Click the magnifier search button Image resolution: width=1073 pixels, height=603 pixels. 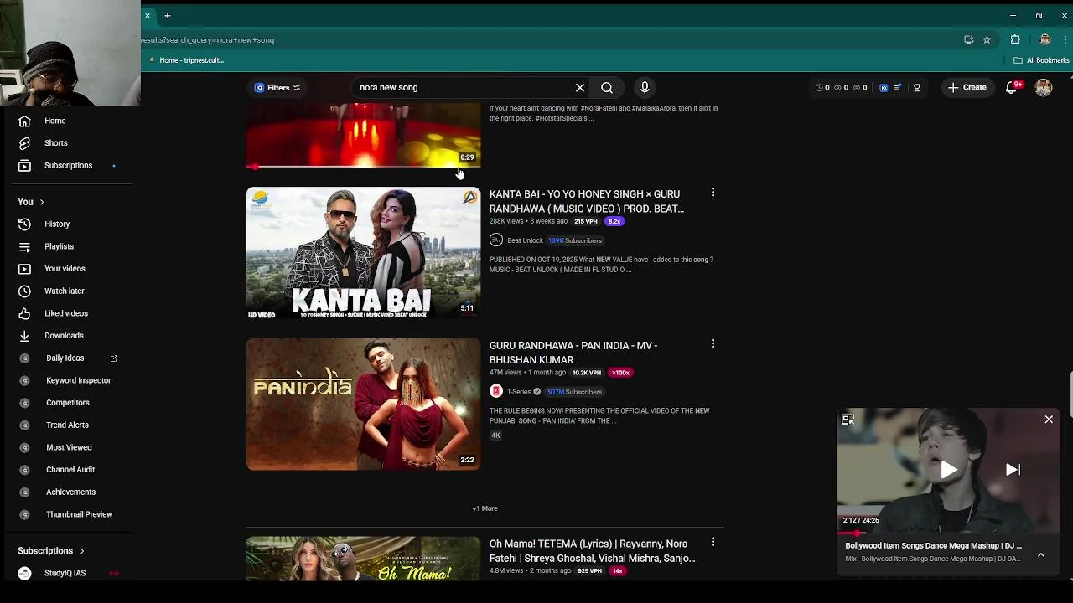(607, 87)
